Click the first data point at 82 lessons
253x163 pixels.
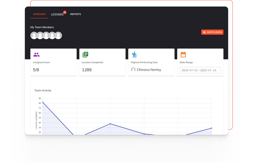click(x=43, y=102)
